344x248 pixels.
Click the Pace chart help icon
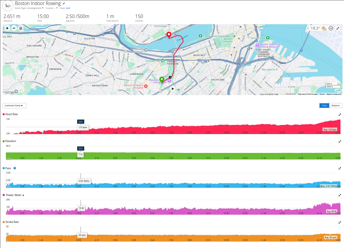[15, 168]
